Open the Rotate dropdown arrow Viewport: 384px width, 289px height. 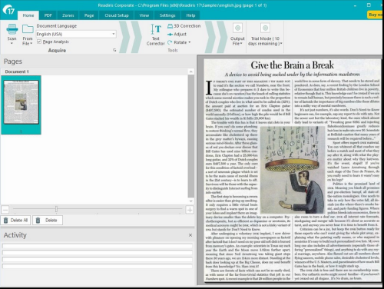point(190,42)
